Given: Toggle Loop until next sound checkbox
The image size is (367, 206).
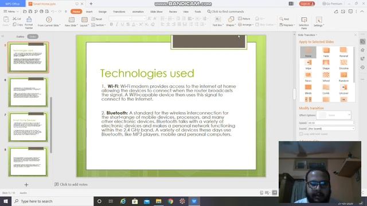Looking at the screenshot, I should click(301, 134).
